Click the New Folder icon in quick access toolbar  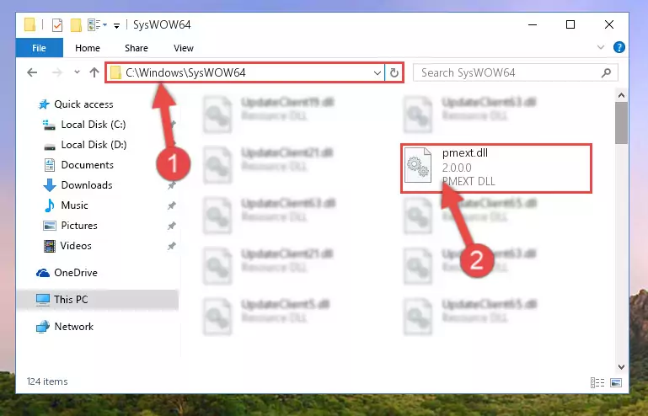[x=76, y=25]
